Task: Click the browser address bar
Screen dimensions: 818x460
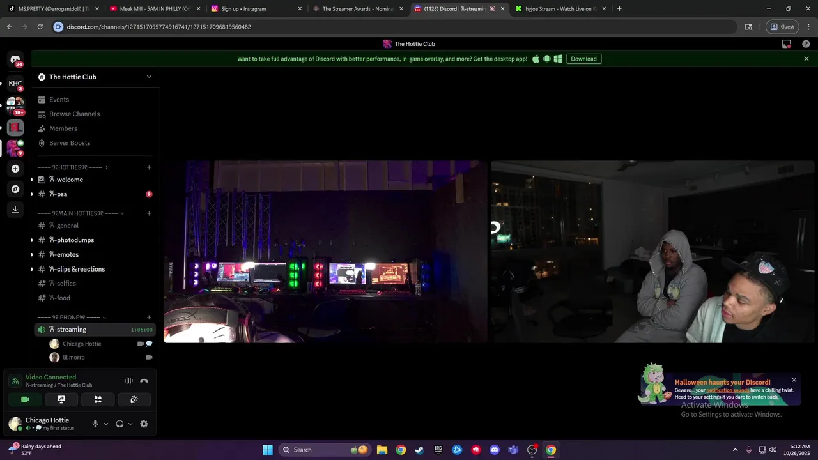Action: click(394, 27)
